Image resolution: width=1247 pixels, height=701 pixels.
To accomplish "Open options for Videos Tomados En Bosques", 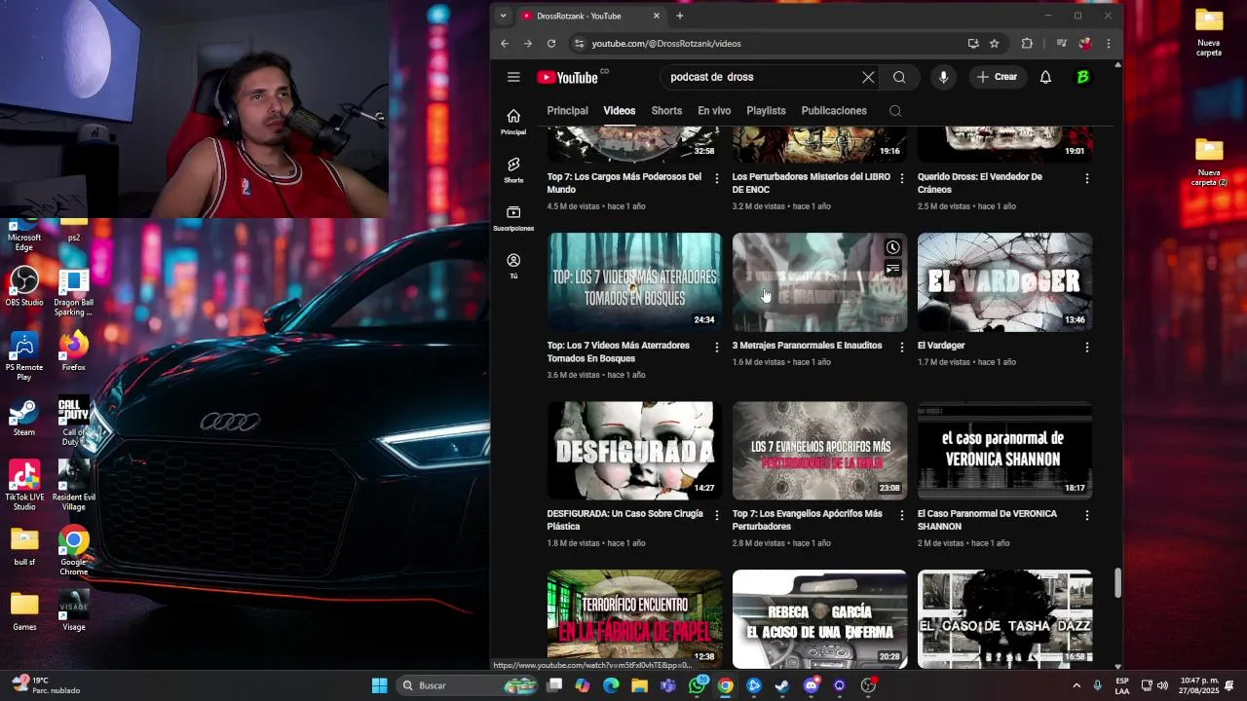I will click(717, 347).
